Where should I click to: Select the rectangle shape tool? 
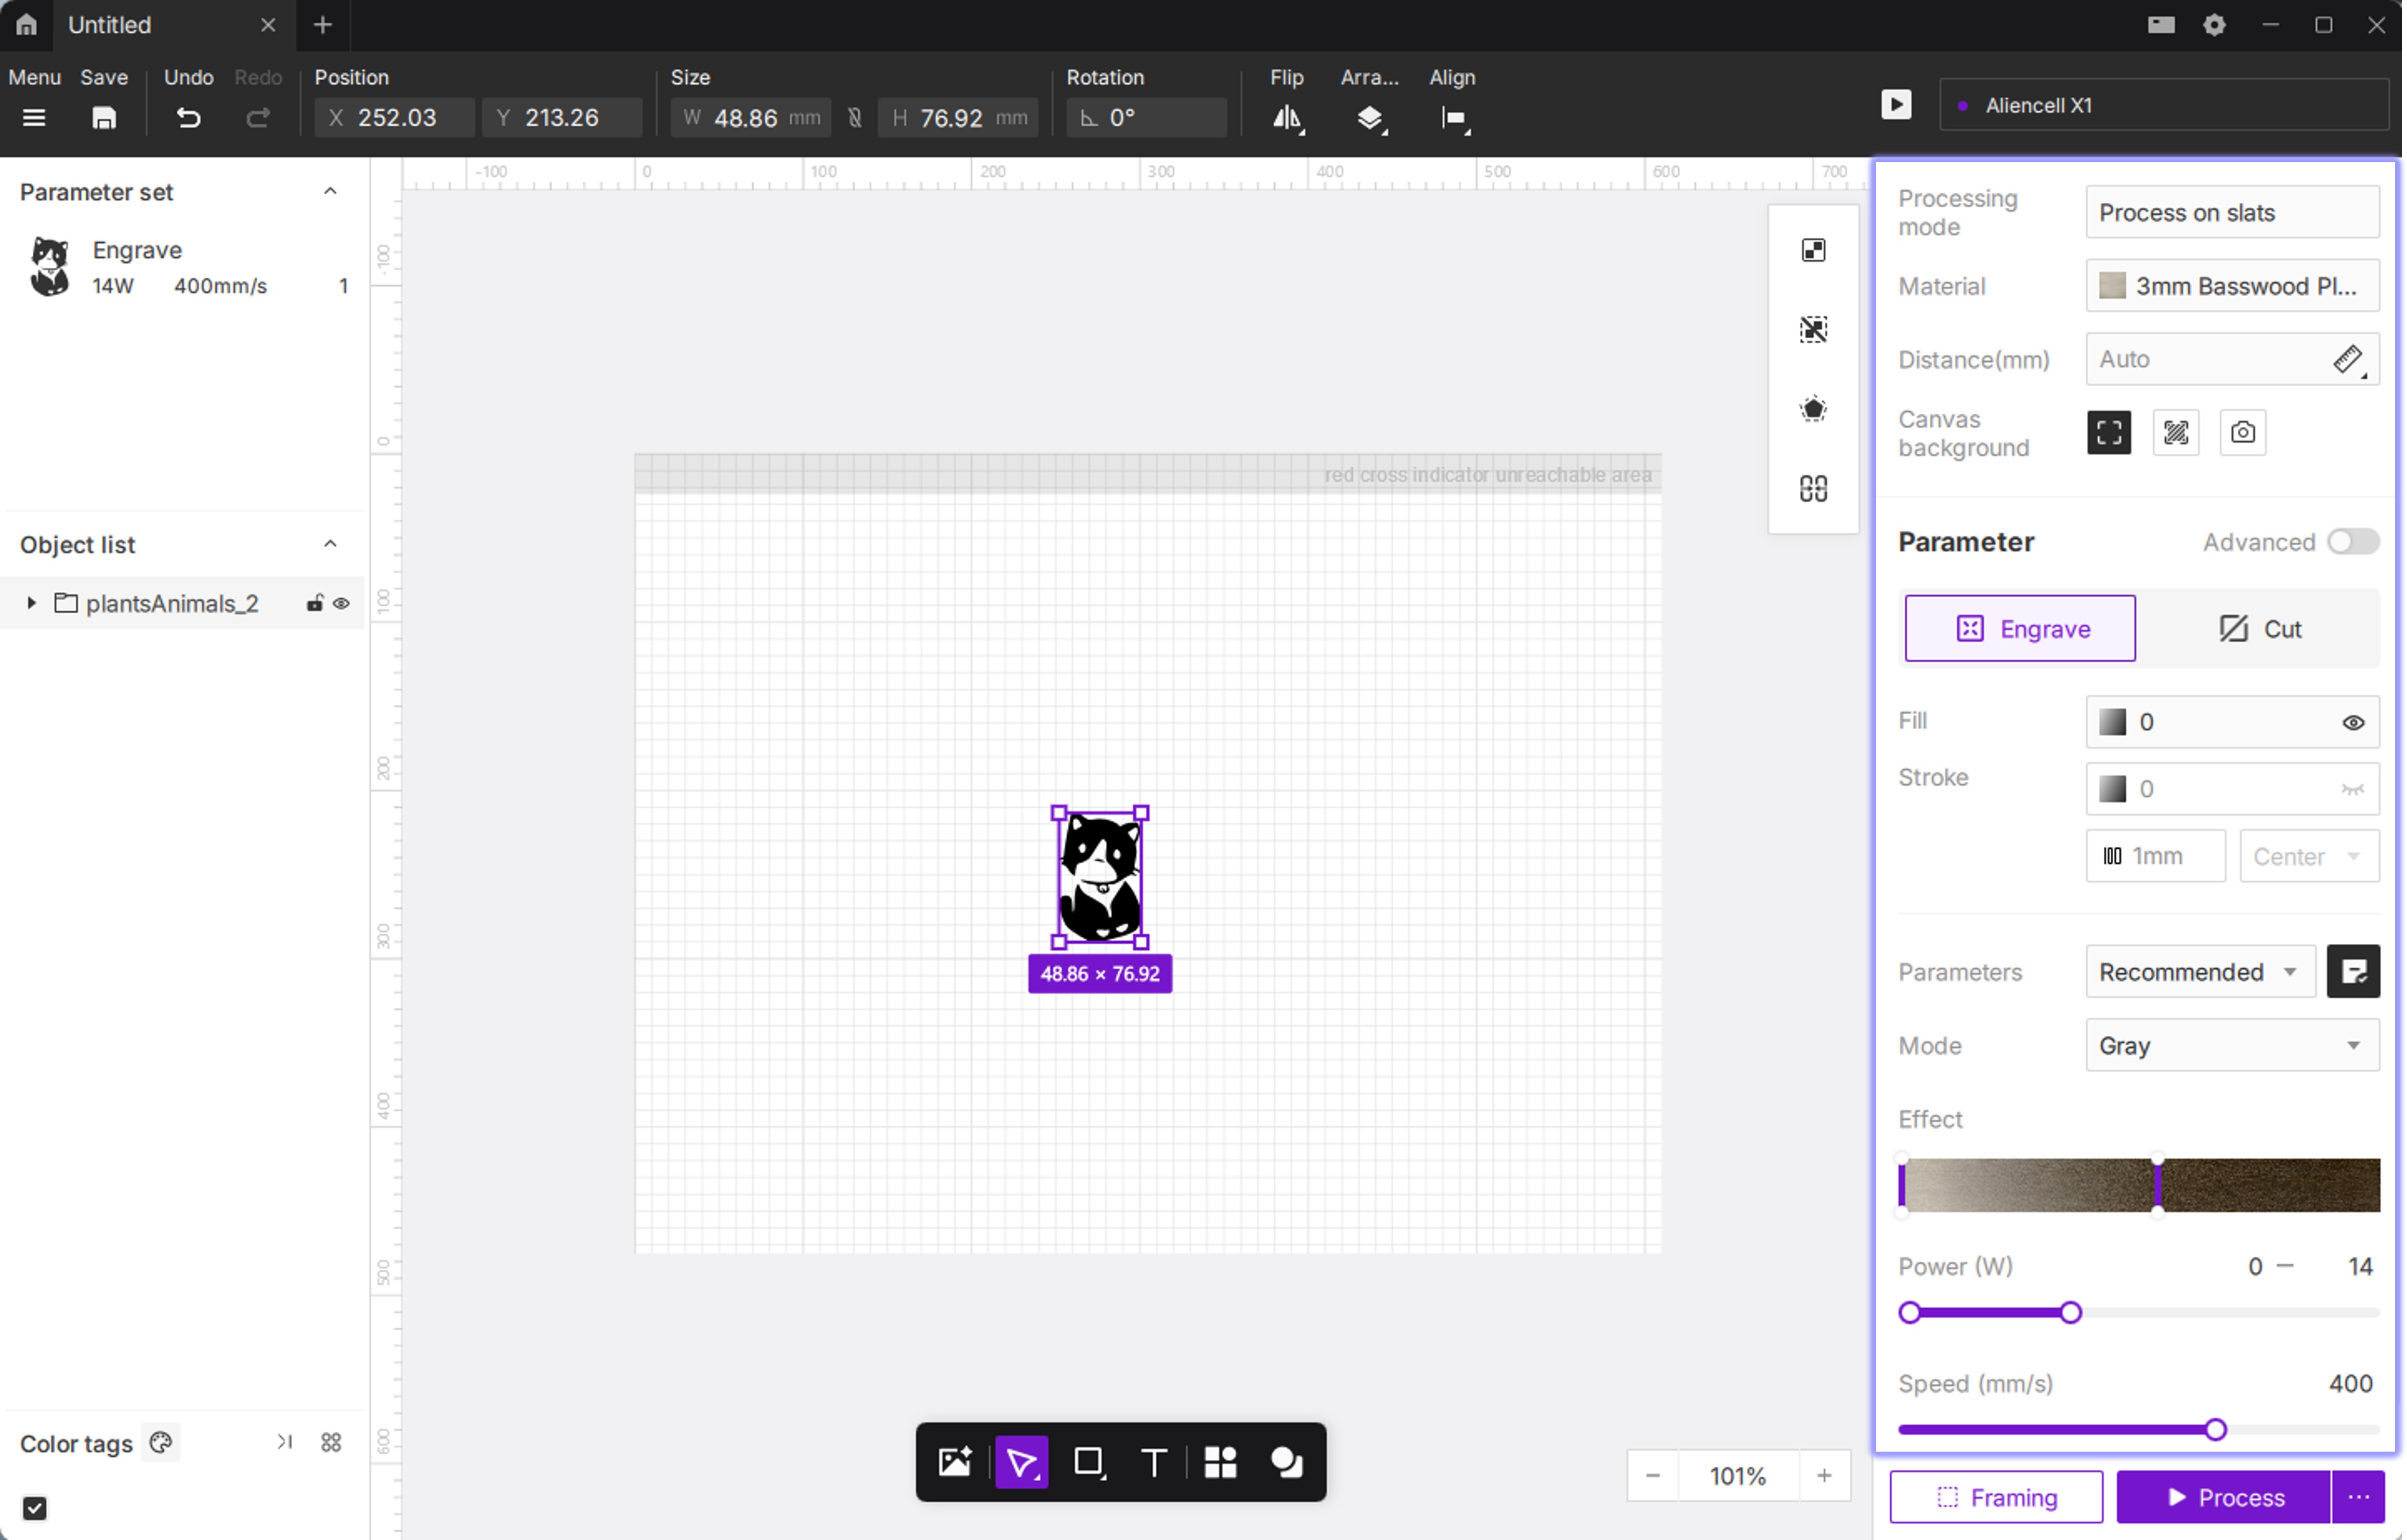(x=1087, y=1462)
